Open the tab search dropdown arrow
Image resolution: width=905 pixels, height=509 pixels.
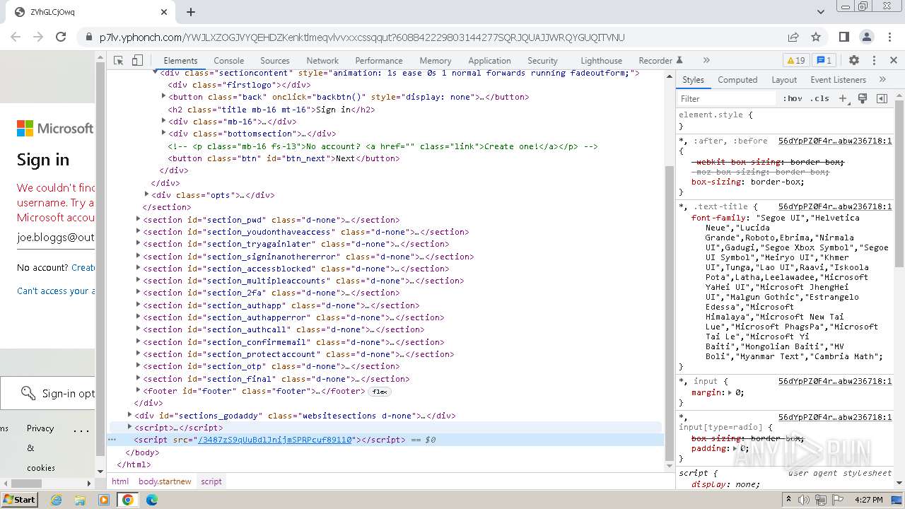(821, 12)
